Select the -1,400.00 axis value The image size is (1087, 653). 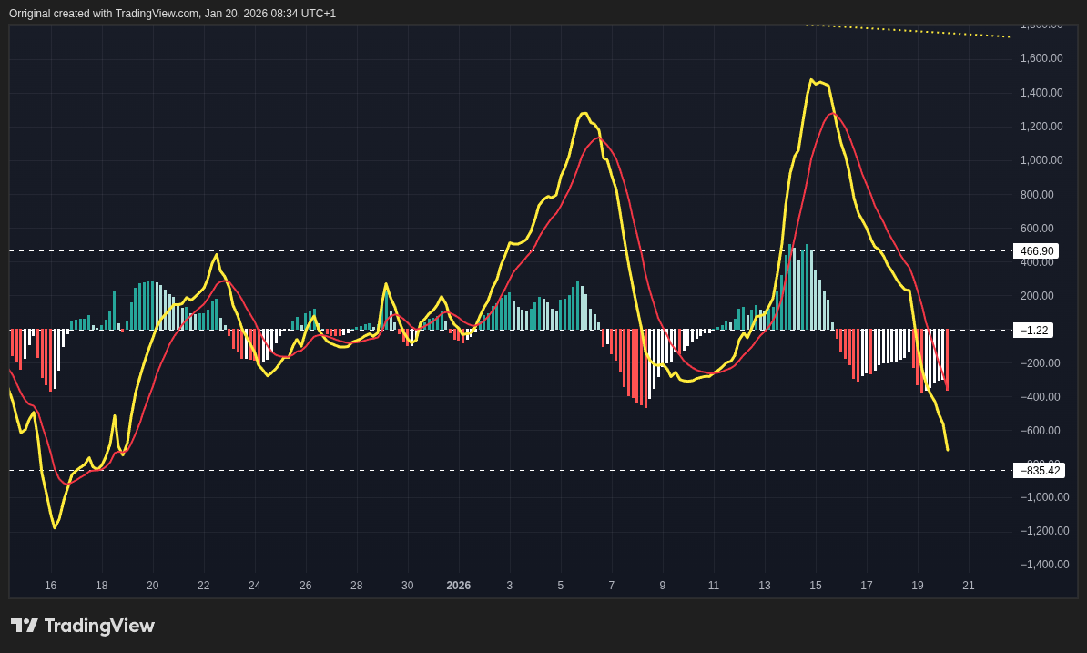click(x=1045, y=565)
